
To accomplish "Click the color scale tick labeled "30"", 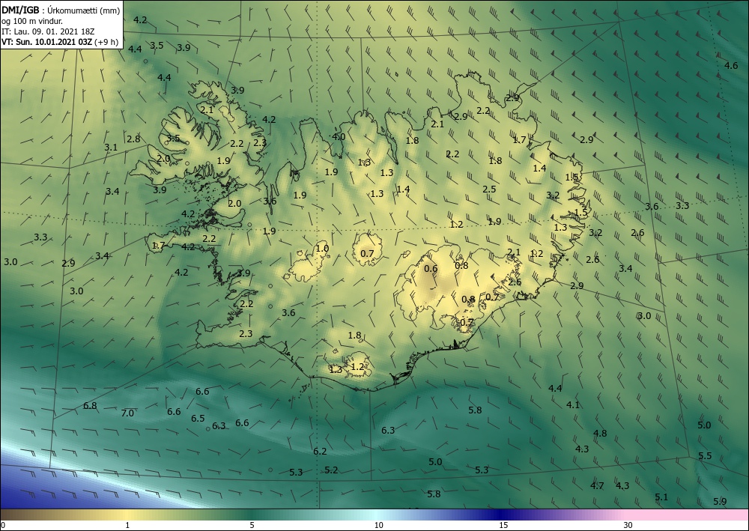I will [x=628, y=526].
